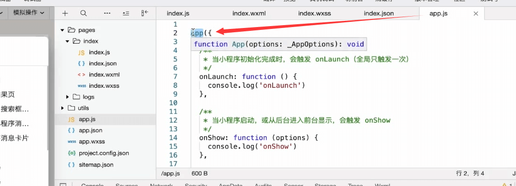The width and height of the screenshot is (516, 186).
Task: Collapse the pages folder arrow
Action: pos(62,30)
